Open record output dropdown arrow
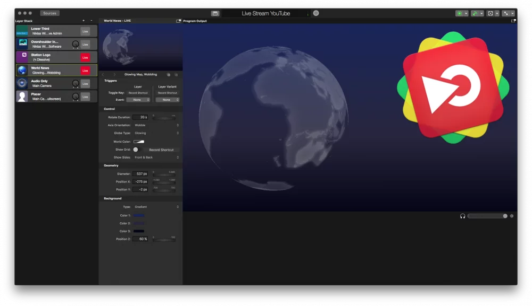Viewport: 532px width, 306px height. tap(466, 14)
